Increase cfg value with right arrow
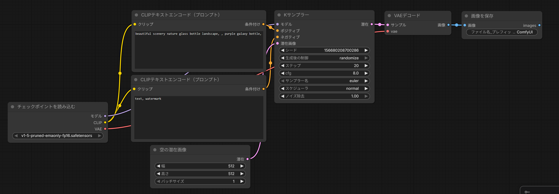Image resolution: width=559 pixels, height=194 pixels. [366, 73]
